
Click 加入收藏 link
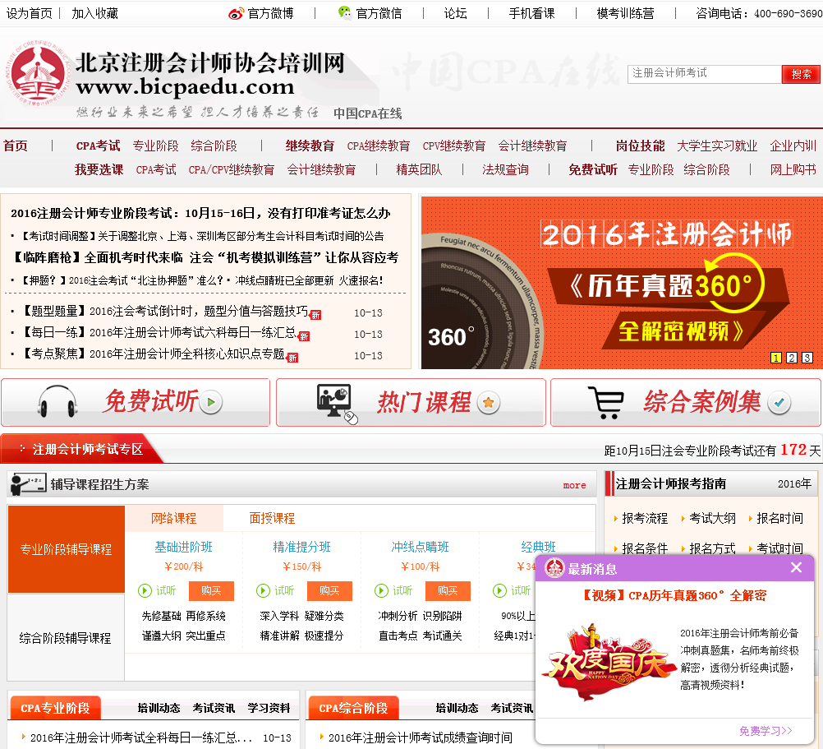(x=94, y=13)
